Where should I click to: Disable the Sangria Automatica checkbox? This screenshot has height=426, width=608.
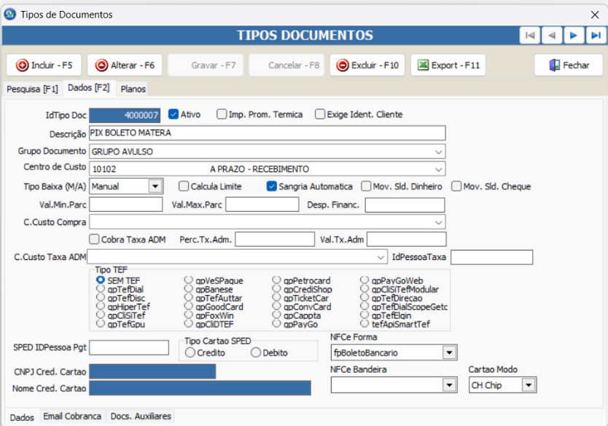pos(272,186)
